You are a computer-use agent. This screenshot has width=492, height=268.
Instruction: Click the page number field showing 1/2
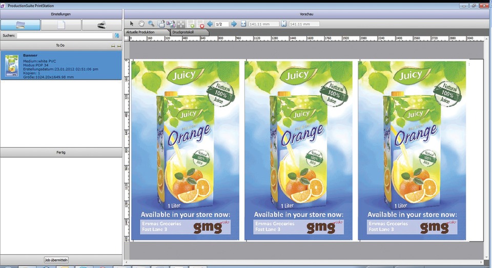click(221, 24)
